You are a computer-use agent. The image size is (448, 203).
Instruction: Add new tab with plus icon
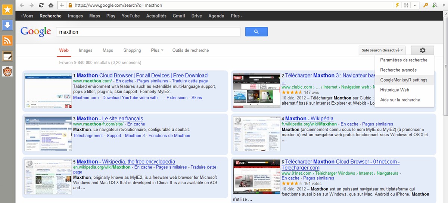pos(62,5)
